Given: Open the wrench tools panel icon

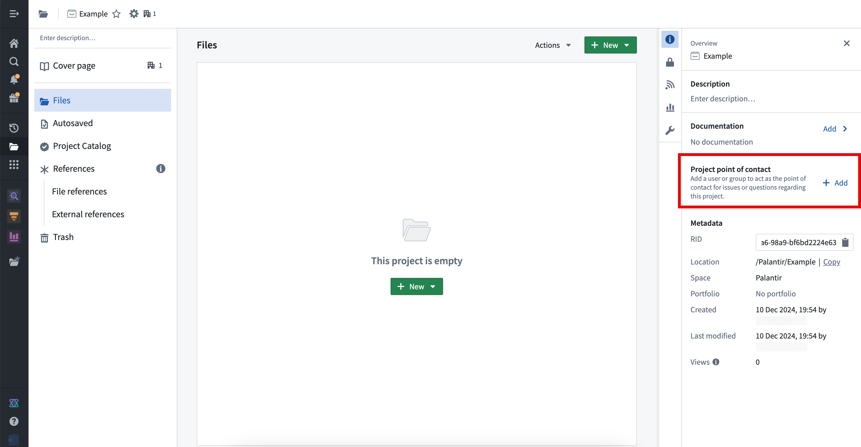Looking at the screenshot, I should click(670, 130).
